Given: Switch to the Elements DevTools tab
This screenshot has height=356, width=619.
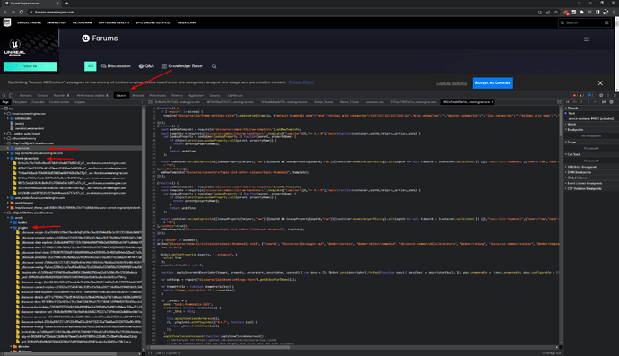Looking at the screenshot, I should (26, 96).
